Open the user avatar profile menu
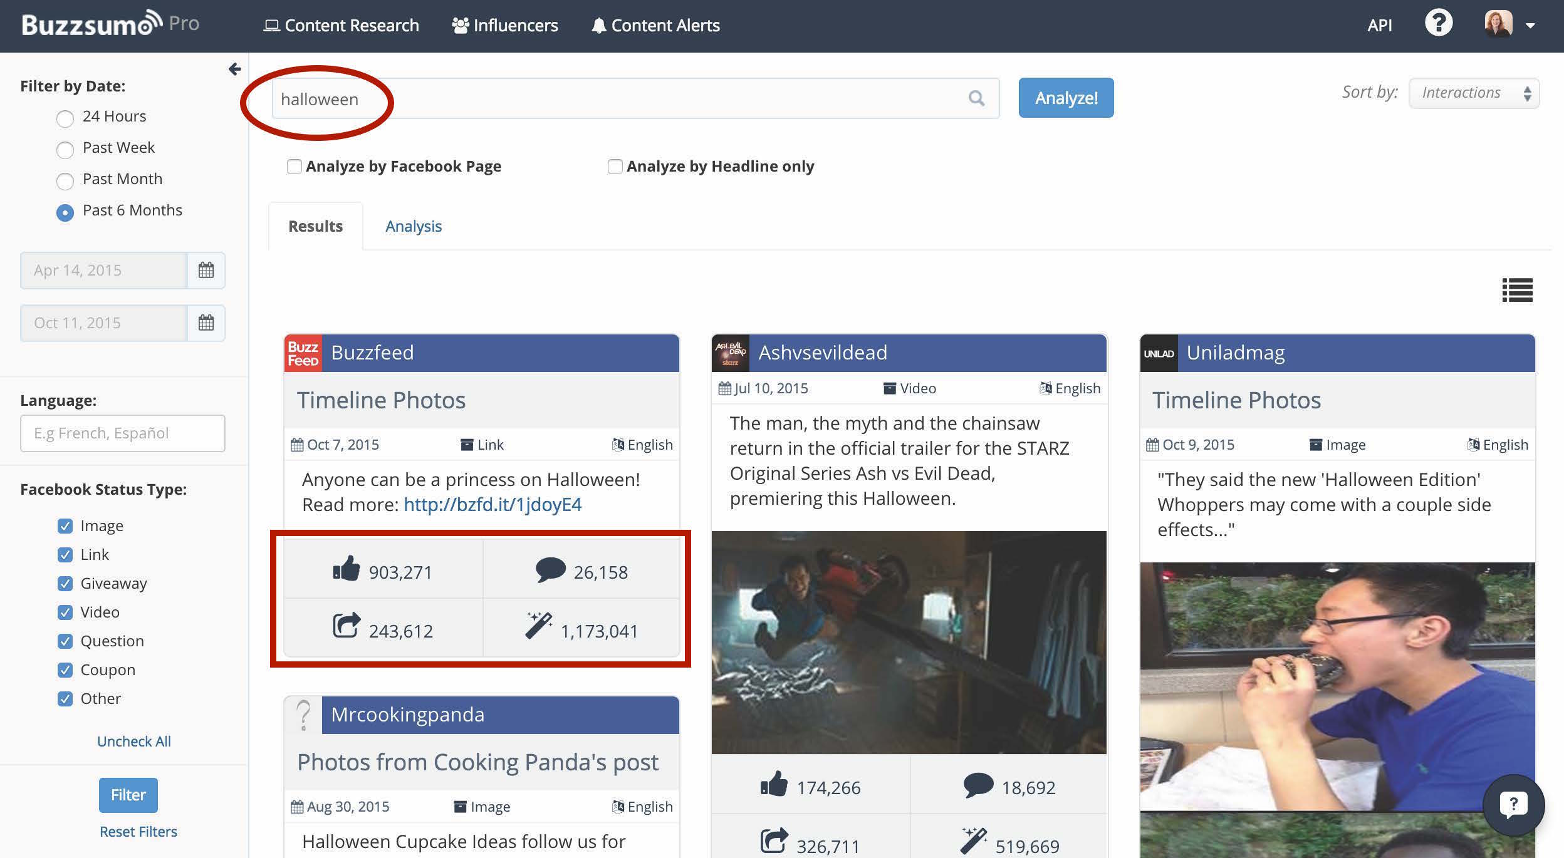The height and width of the screenshot is (858, 1564). [x=1498, y=24]
